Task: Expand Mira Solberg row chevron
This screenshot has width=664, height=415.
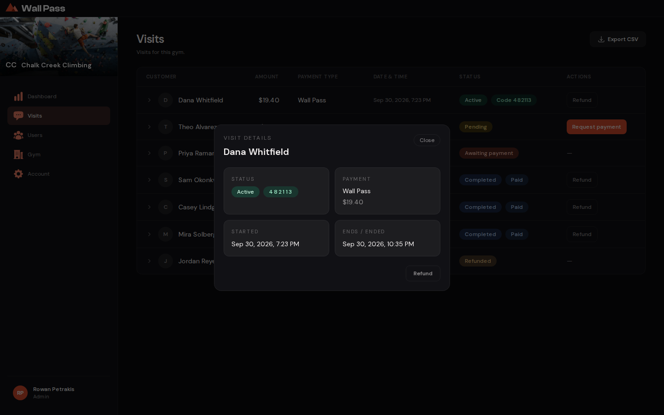Action: click(149, 234)
